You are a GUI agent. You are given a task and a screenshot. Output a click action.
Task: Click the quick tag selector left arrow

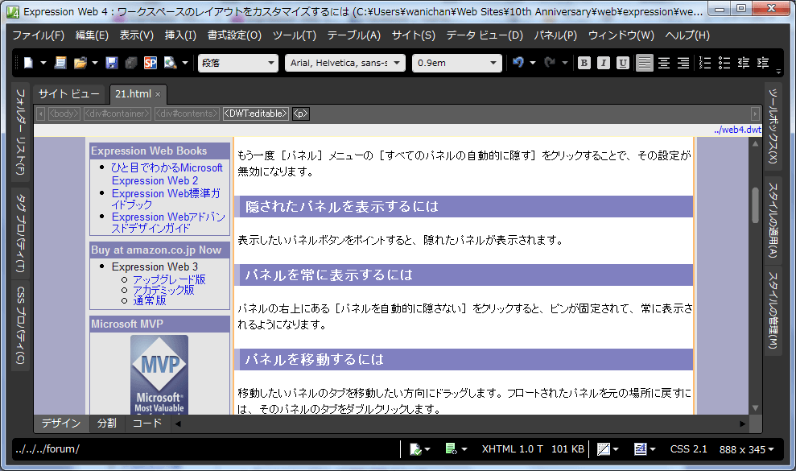[40, 114]
